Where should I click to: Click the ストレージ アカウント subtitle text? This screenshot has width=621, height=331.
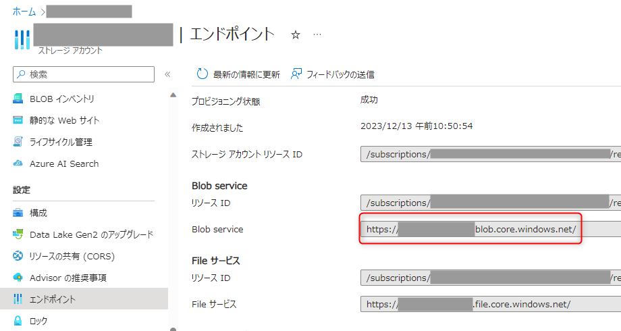[x=70, y=51]
